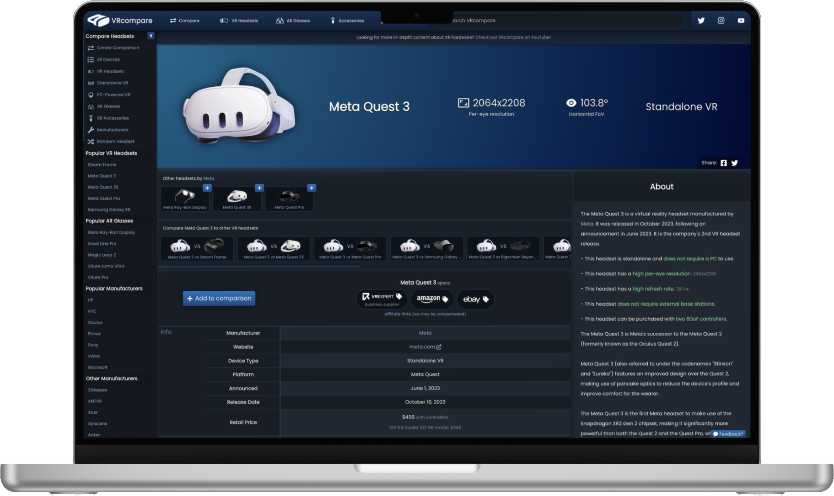Click Add to comparison button
The height and width of the screenshot is (496, 834).
219,298
